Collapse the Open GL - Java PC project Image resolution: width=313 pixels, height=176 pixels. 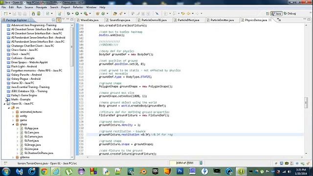coord(4,104)
